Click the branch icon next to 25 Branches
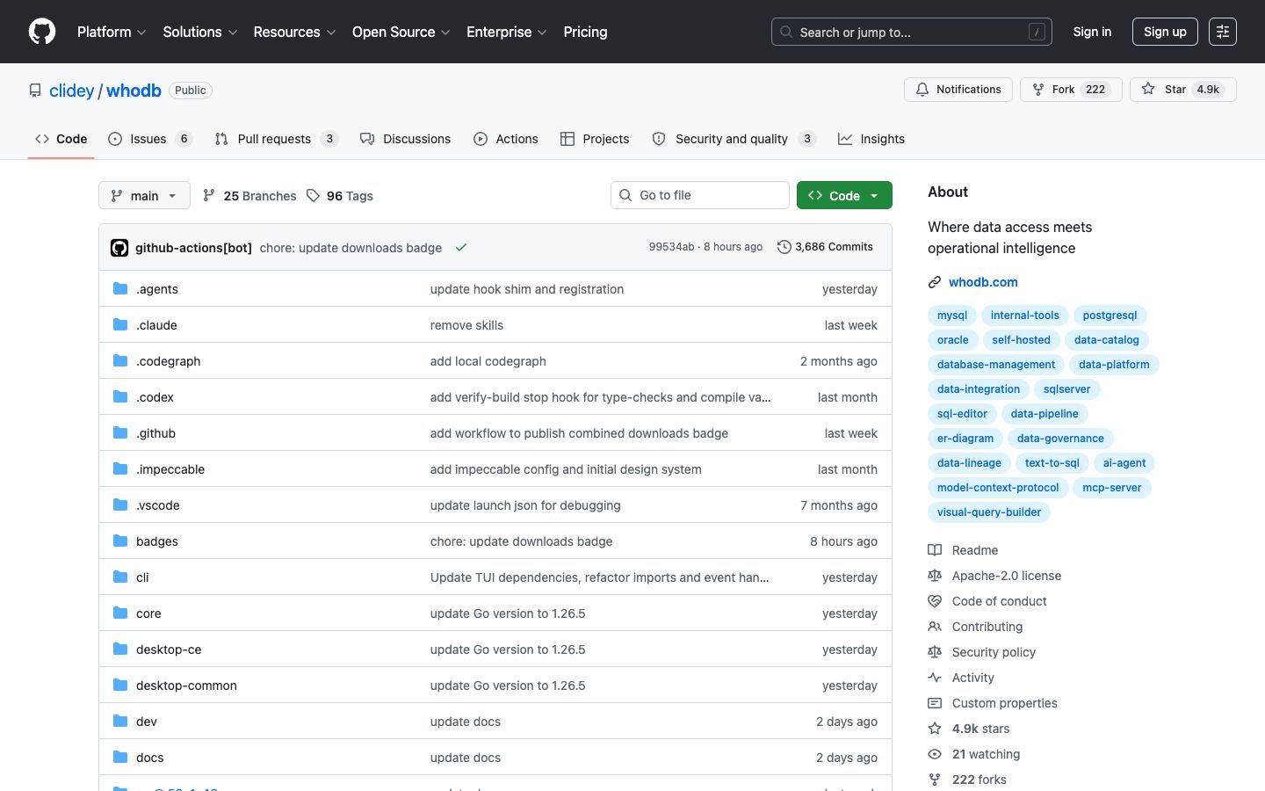This screenshot has height=791, width=1265. [x=209, y=195]
